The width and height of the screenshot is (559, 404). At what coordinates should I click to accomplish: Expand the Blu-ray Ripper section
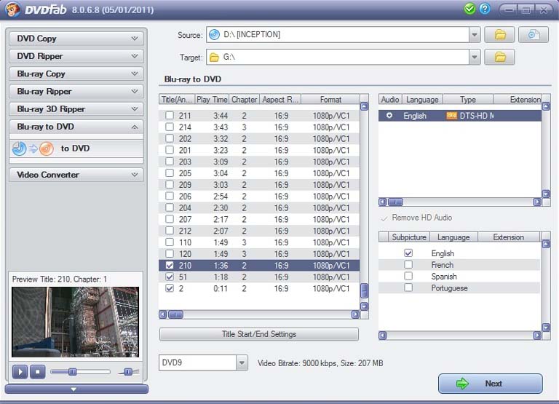(x=76, y=91)
